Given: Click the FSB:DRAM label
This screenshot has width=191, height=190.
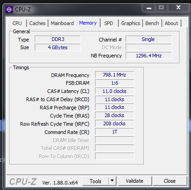Looking at the screenshot, I should pyautogui.click(x=78, y=83).
